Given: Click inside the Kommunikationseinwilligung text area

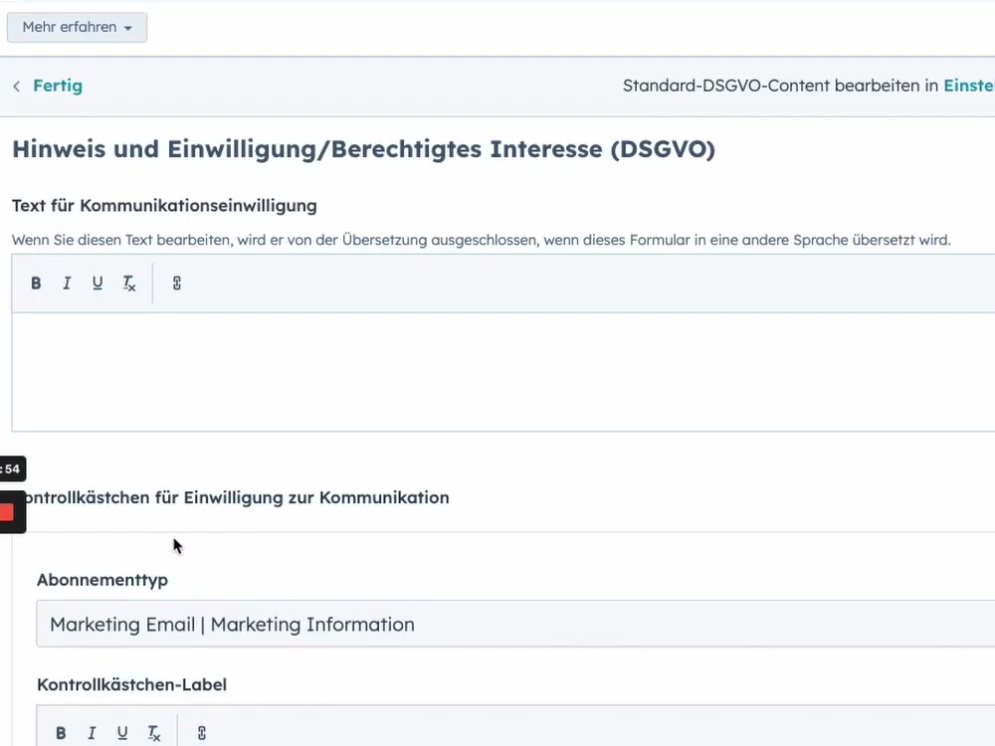Looking at the screenshot, I should point(497,373).
